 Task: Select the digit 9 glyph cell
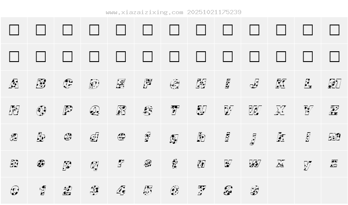[255, 190]
